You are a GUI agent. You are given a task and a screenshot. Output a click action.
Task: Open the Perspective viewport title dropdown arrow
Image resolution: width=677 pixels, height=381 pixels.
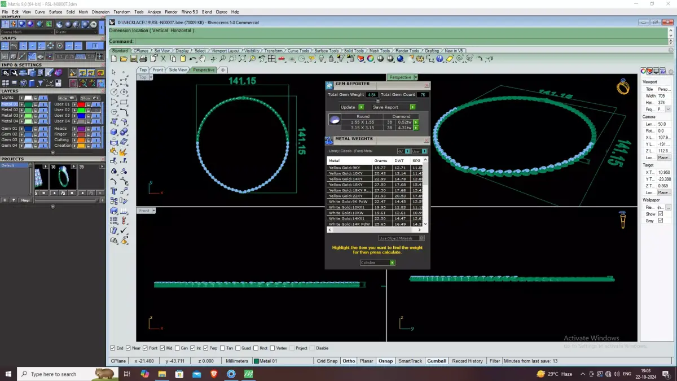[x=416, y=77]
